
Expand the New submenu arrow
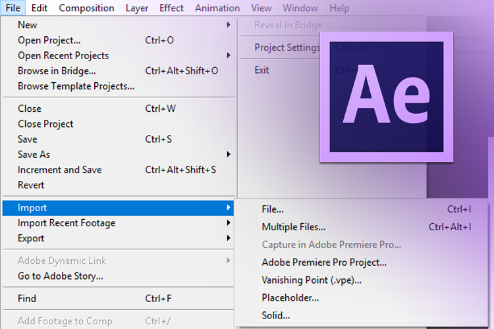[229, 25]
